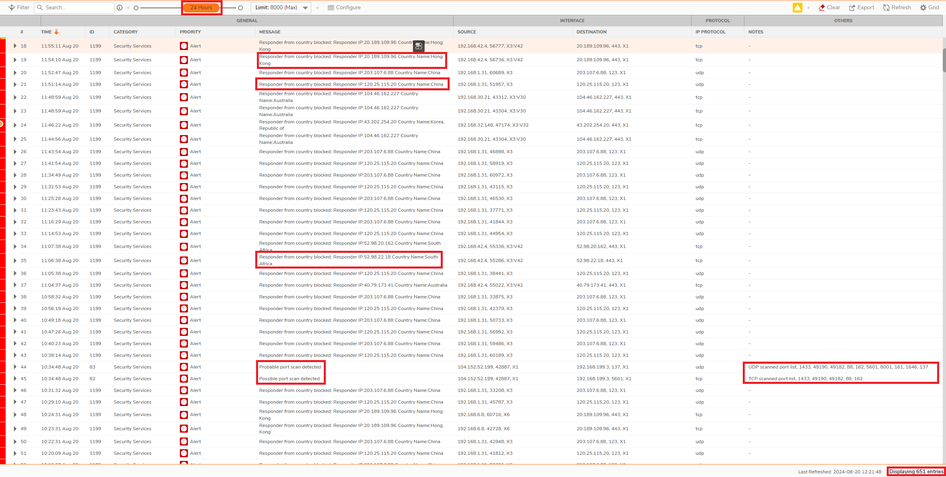Click Probable port scan detected message
The height and width of the screenshot is (477, 946).
click(x=290, y=367)
